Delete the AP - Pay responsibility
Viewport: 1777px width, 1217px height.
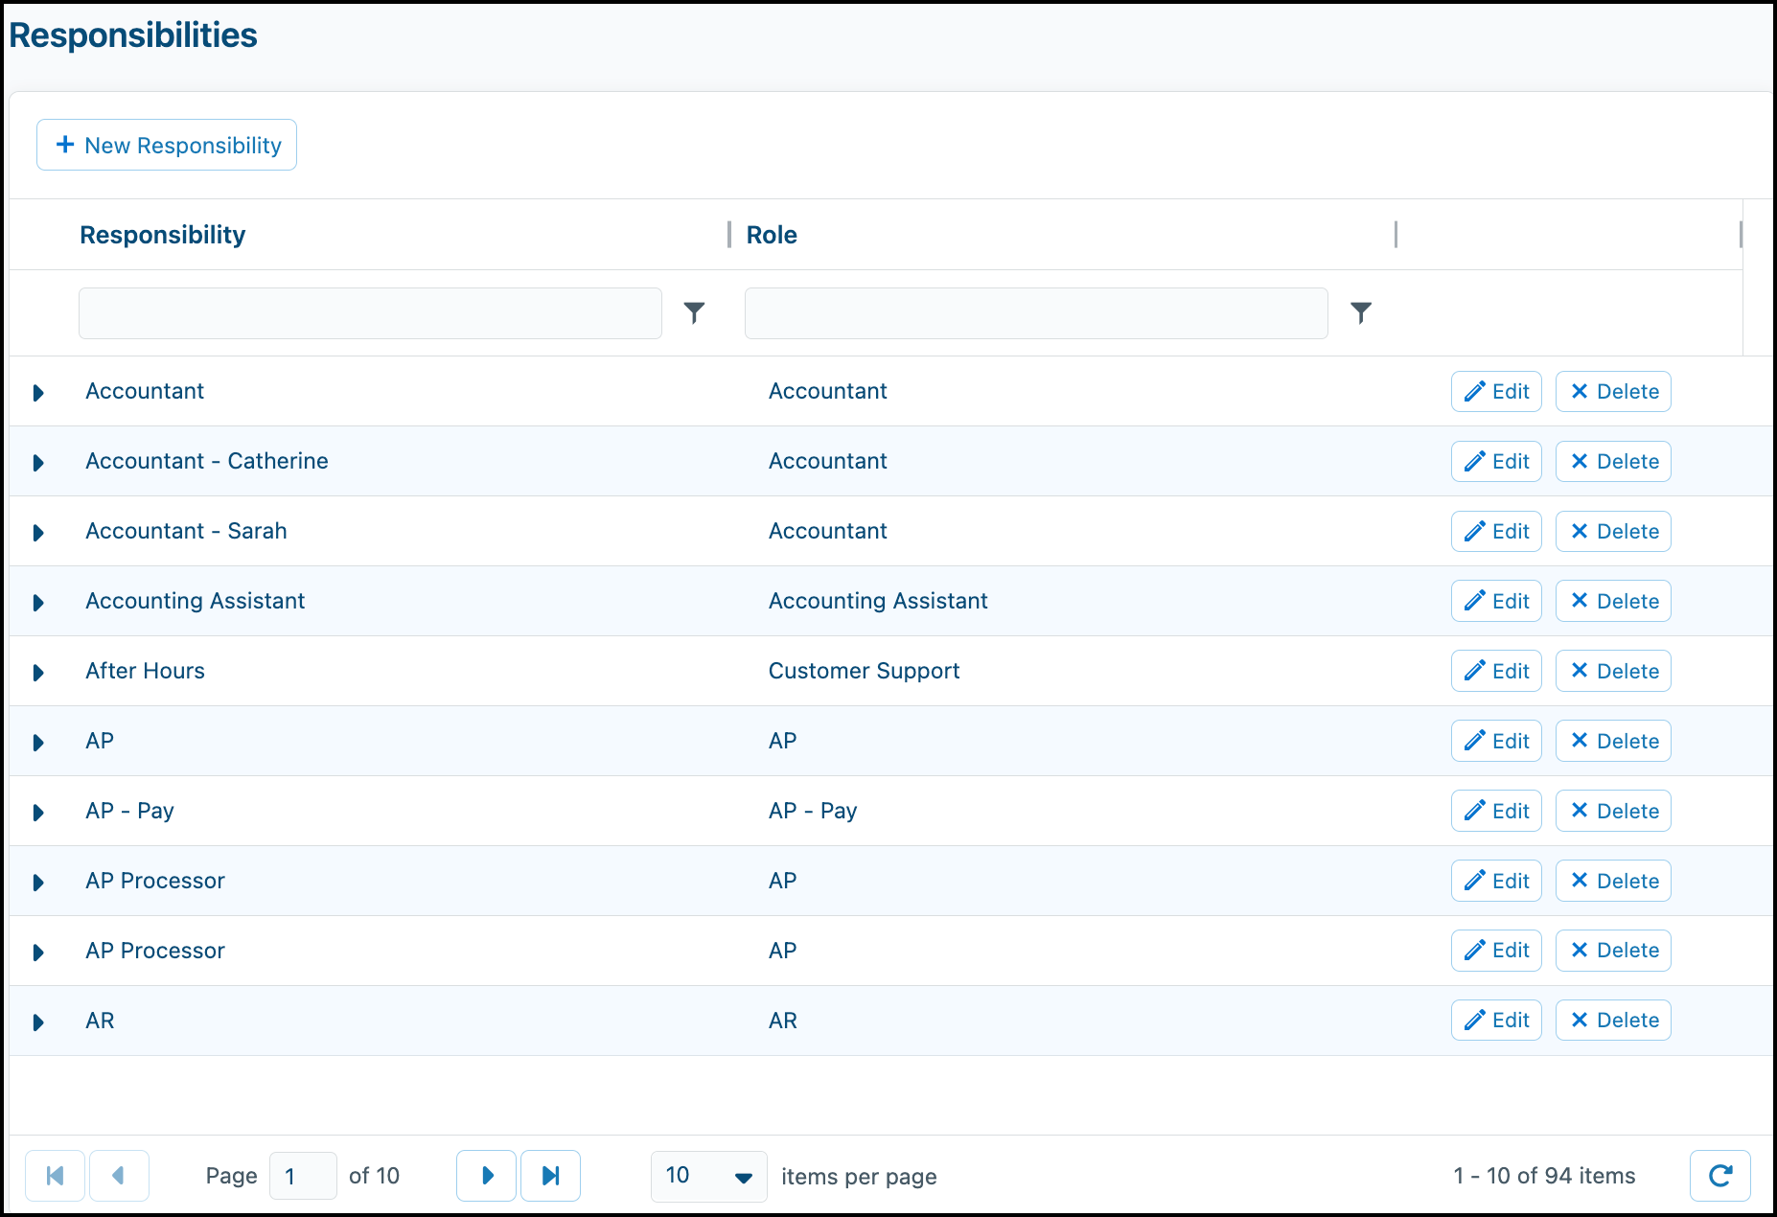pos(1613,810)
